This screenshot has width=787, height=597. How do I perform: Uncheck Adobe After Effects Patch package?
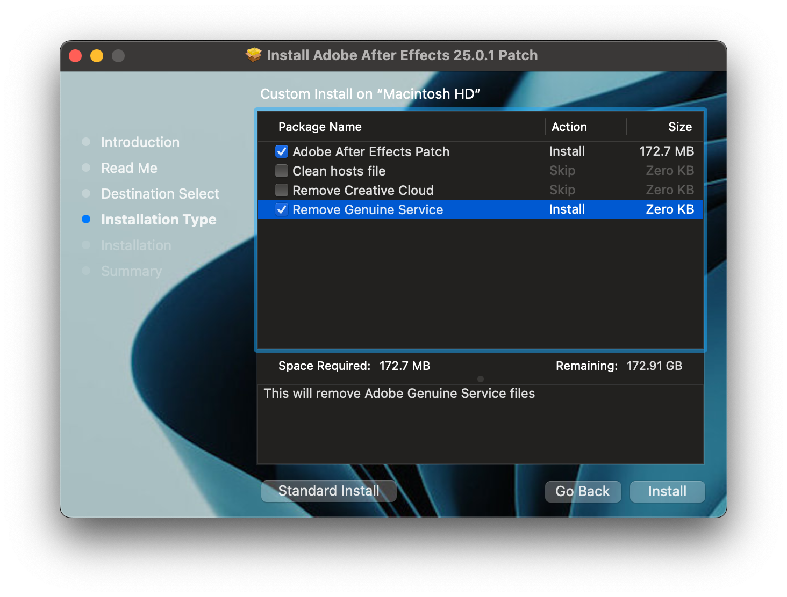tap(282, 151)
